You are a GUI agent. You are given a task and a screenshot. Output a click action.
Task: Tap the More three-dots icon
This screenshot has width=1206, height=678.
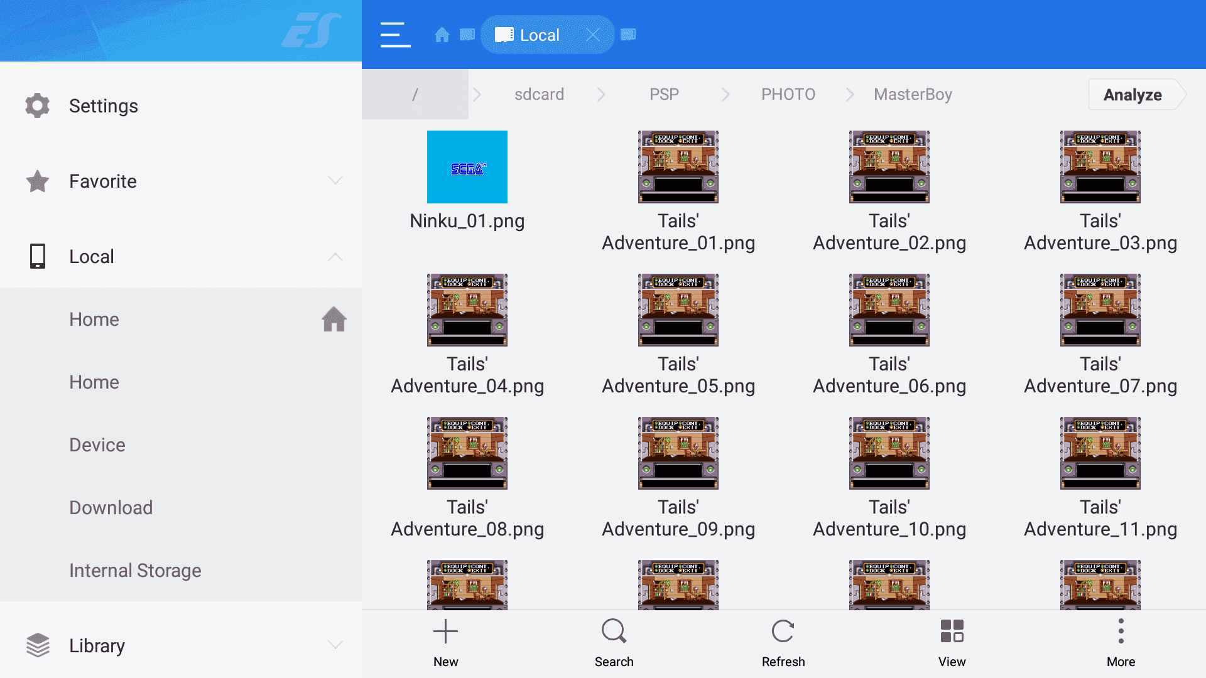pyautogui.click(x=1121, y=632)
